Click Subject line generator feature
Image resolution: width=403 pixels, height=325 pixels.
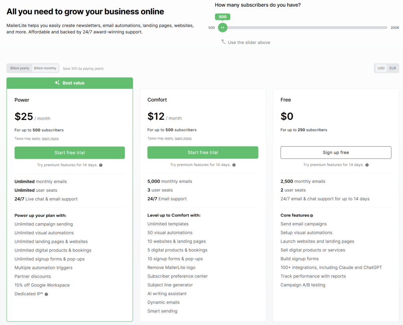click(x=170, y=285)
